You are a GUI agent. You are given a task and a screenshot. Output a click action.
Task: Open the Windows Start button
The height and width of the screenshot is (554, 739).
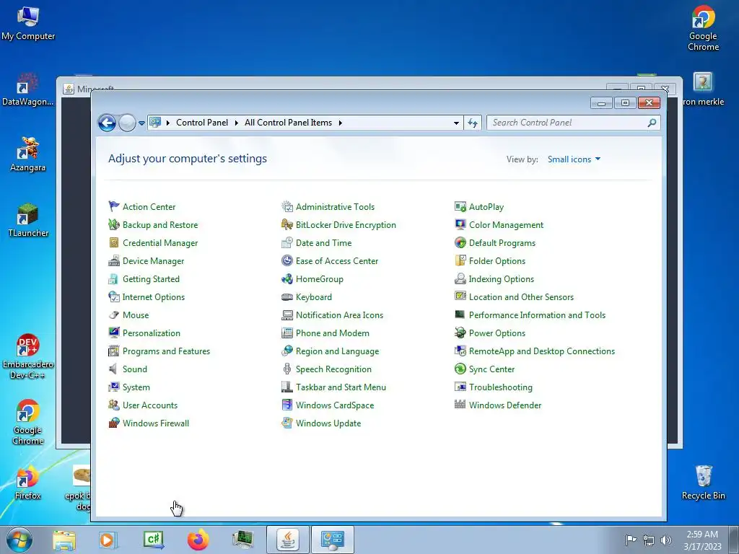point(19,540)
